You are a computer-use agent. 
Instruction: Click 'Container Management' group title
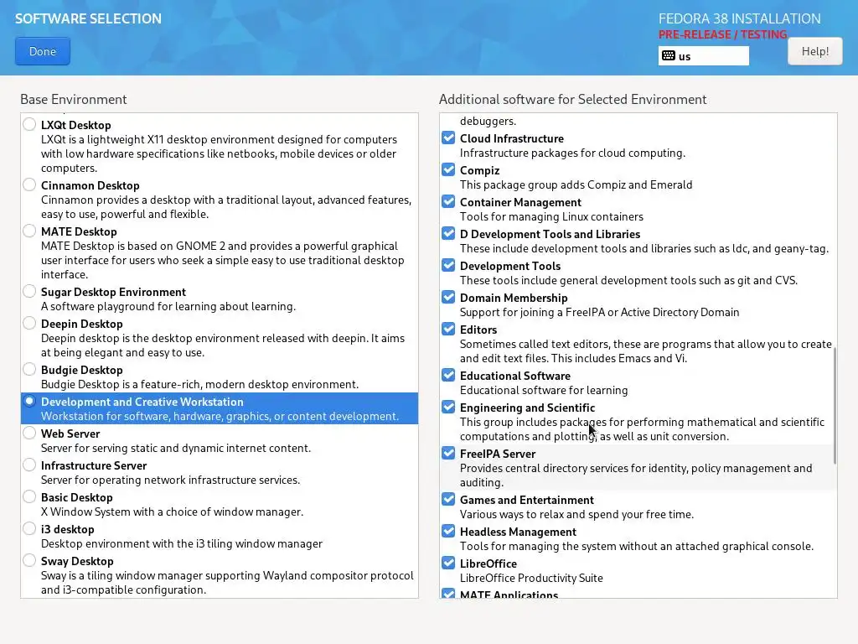(520, 202)
